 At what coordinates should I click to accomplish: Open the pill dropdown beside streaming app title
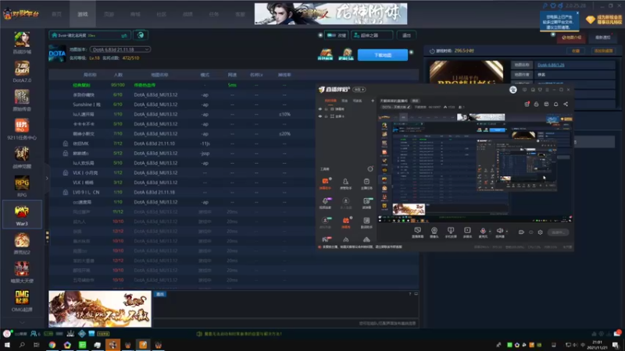click(359, 90)
